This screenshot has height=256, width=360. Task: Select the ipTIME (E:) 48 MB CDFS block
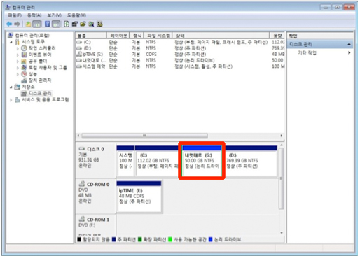(x=139, y=197)
